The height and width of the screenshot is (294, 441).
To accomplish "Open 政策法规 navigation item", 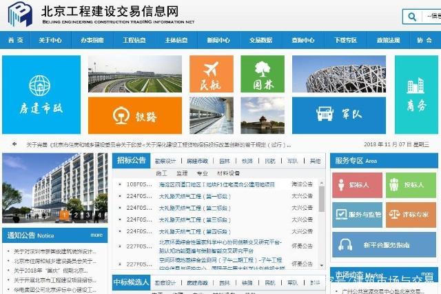I will (x=389, y=40).
